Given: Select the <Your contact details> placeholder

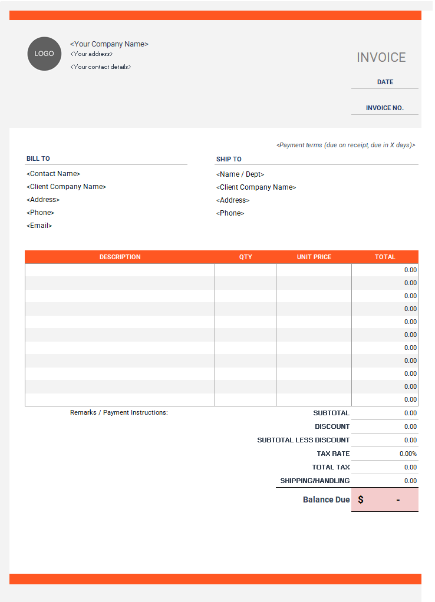Looking at the screenshot, I should (x=101, y=67).
